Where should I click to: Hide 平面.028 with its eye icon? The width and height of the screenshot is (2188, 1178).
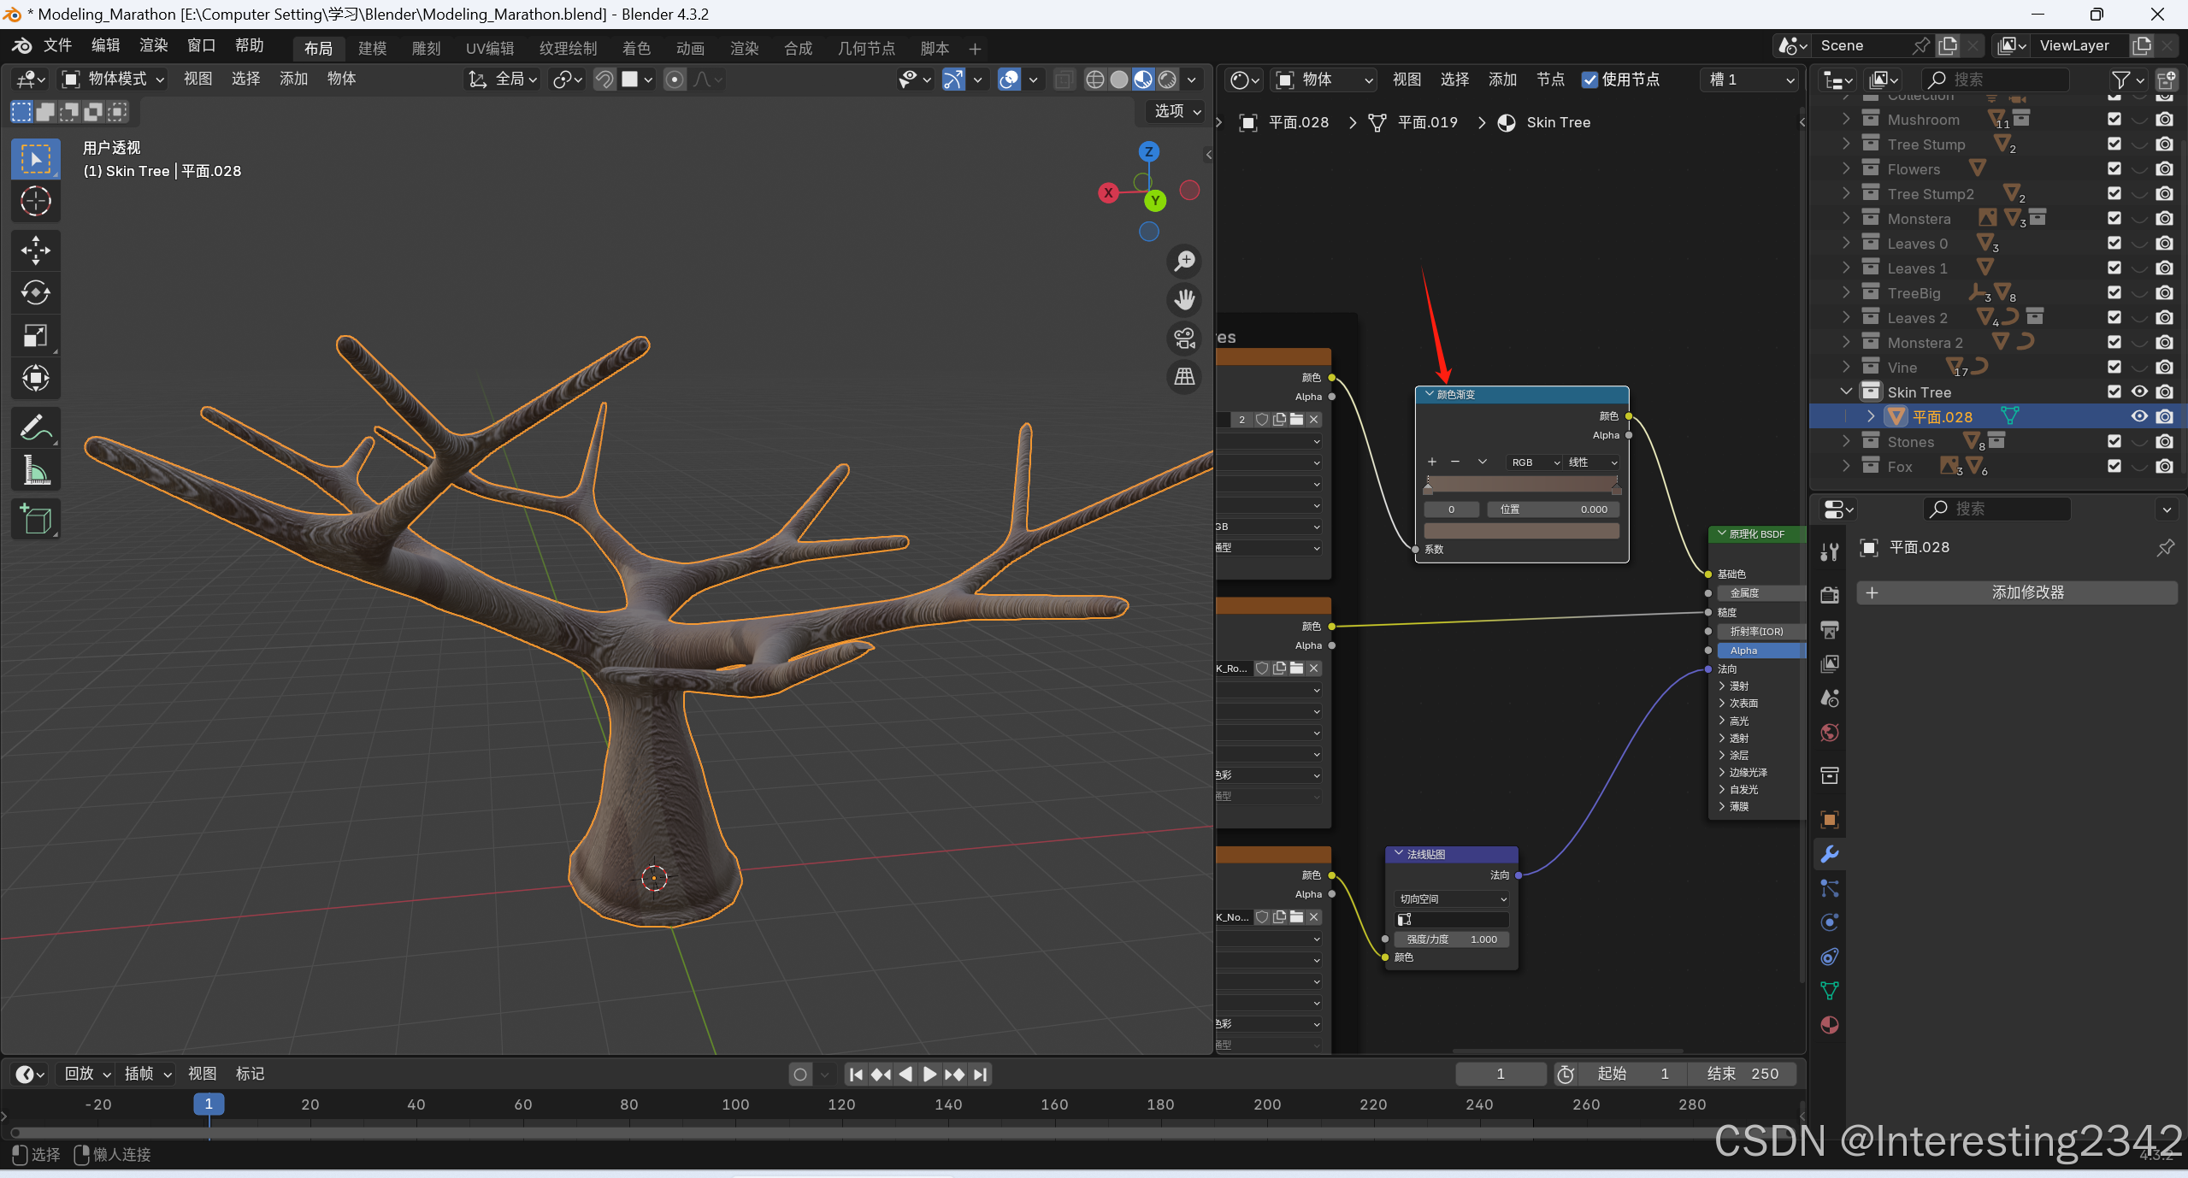2139,416
